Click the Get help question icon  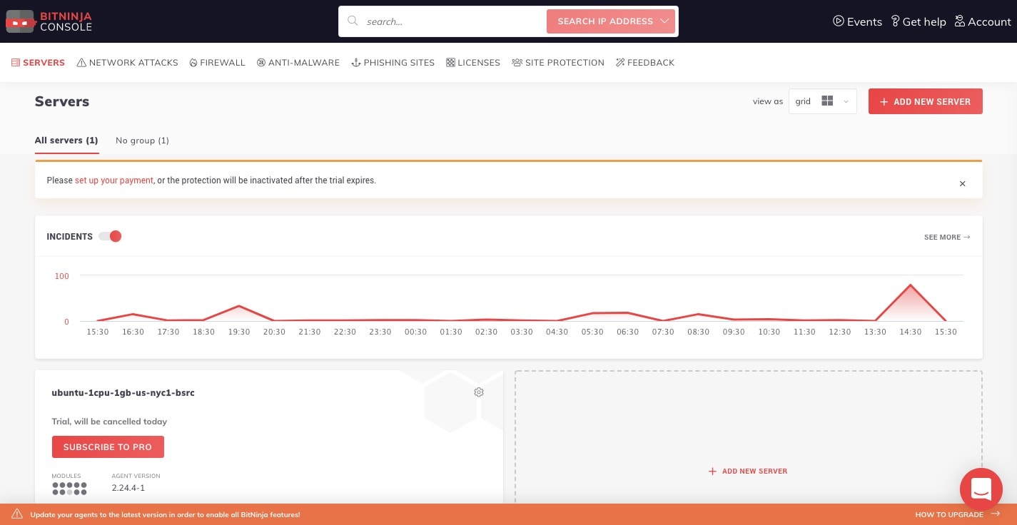[896, 21]
